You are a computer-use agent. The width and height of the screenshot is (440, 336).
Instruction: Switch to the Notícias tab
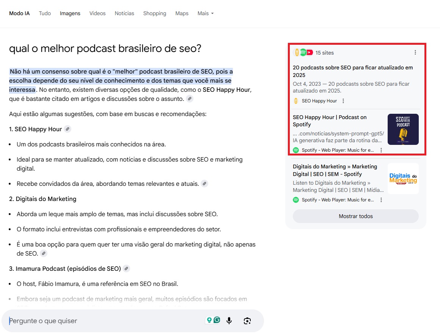pyautogui.click(x=124, y=14)
